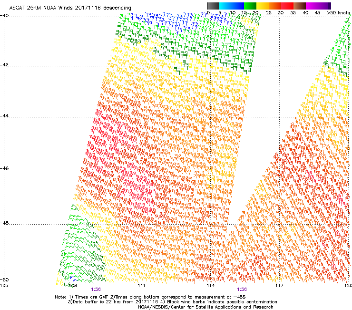Click the '25' legend scale number
The width and height of the screenshot is (352, 310).
click(x=268, y=13)
